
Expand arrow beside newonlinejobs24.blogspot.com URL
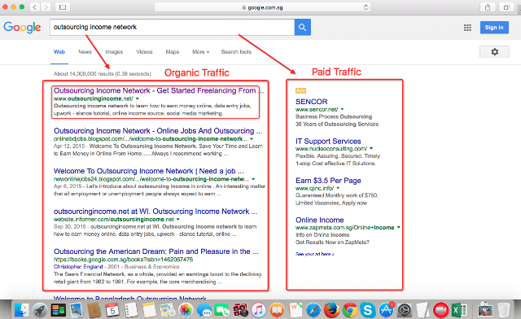point(253,179)
